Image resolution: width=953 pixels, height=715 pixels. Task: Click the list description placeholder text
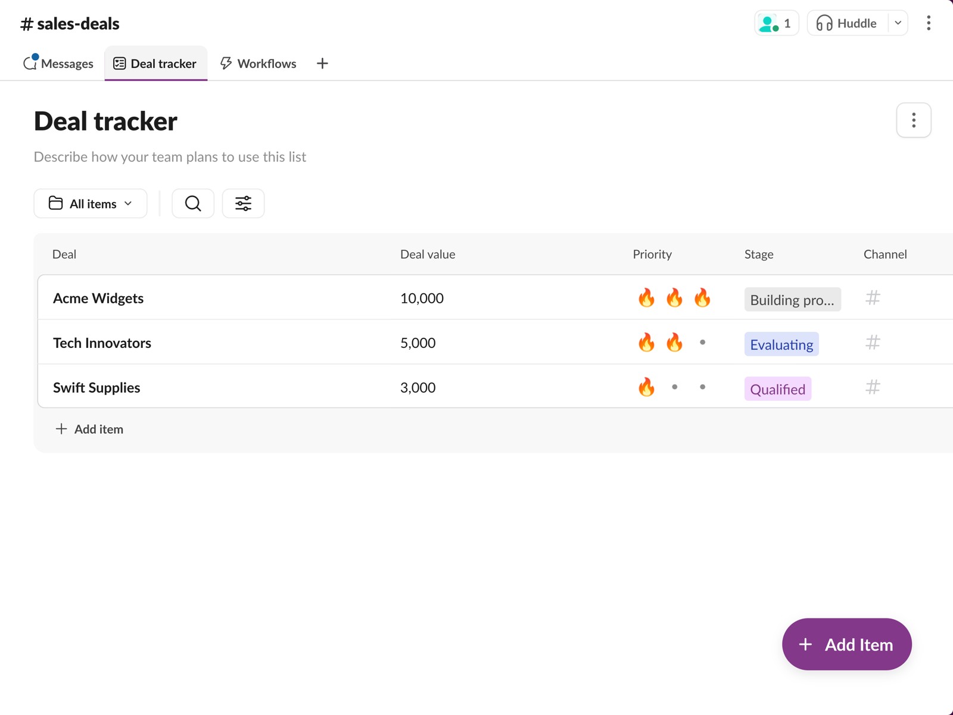(x=170, y=157)
